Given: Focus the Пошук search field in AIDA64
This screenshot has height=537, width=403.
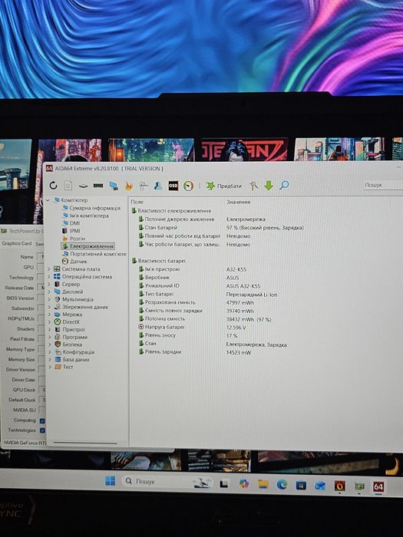Looking at the screenshot, I should click(383, 185).
